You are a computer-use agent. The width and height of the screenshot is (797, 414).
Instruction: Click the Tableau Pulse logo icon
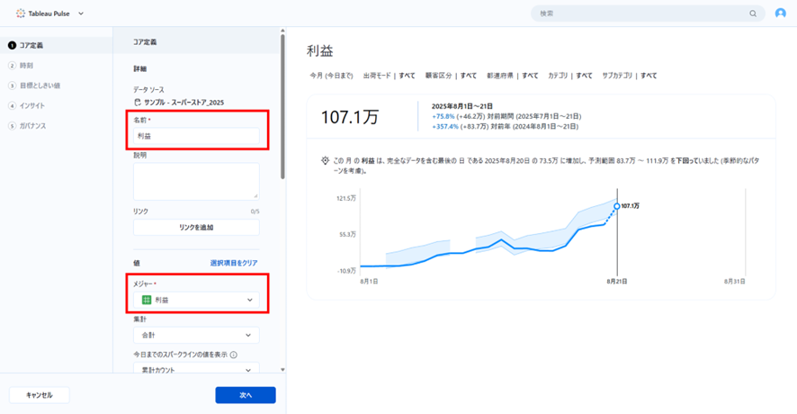coord(21,13)
